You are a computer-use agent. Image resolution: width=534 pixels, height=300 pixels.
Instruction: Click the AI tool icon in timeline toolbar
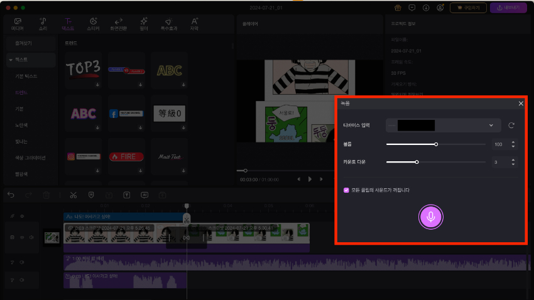point(144,195)
